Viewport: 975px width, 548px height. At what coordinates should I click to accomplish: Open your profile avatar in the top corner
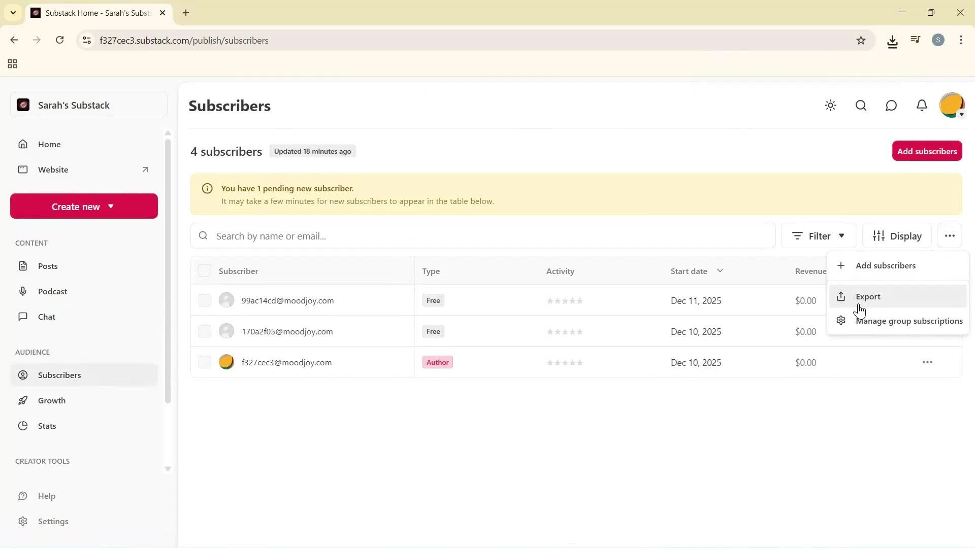952,105
